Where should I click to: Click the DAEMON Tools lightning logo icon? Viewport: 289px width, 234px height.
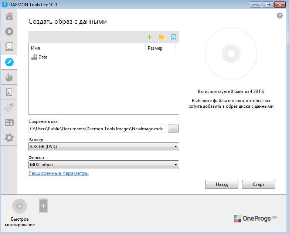point(4,4)
